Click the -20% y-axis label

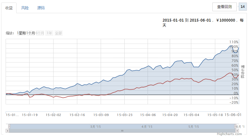(x=234, y=103)
